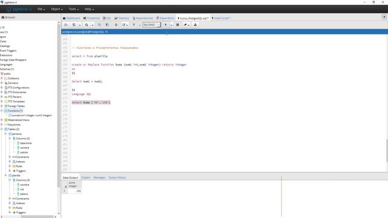Switch to the Dashboard tab
388x218 pixels.
click(72, 18)
